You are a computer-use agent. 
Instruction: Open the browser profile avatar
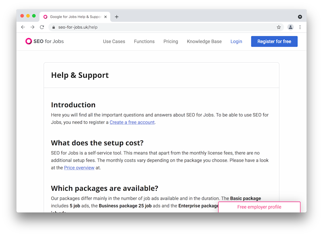[x=290, y=27]
